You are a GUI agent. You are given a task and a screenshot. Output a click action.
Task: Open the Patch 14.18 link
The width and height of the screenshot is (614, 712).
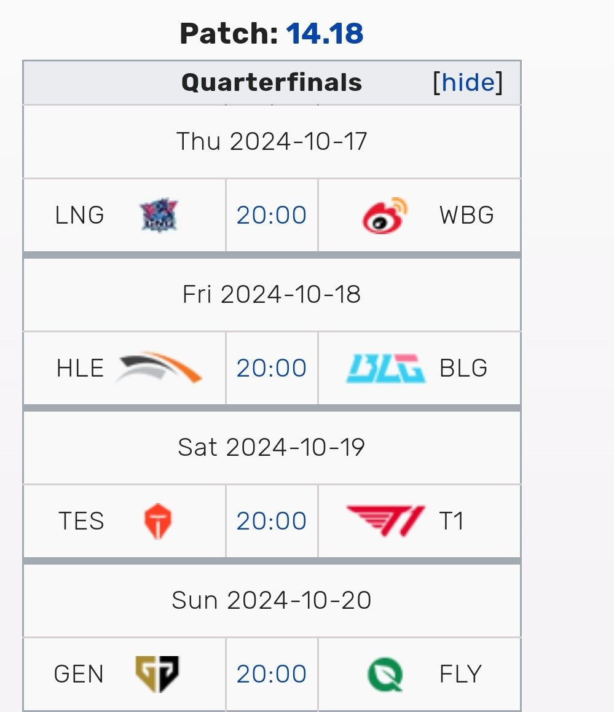[x=325, y=34]
